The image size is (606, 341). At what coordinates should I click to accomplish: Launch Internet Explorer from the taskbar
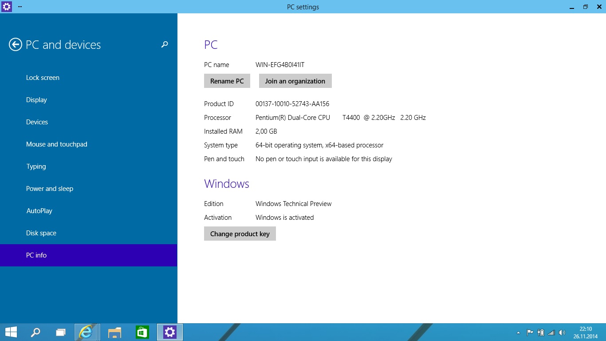(x=86, y=332)
